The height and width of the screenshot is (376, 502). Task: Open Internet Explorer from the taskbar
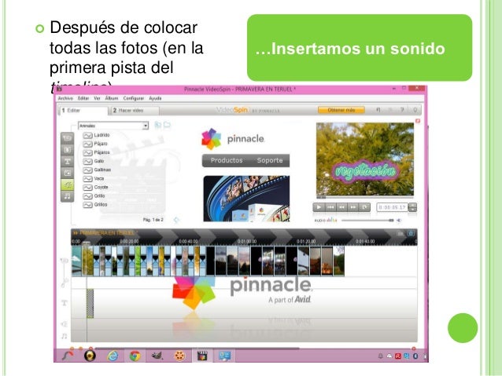pyautogui.click(x=113, y=356)
